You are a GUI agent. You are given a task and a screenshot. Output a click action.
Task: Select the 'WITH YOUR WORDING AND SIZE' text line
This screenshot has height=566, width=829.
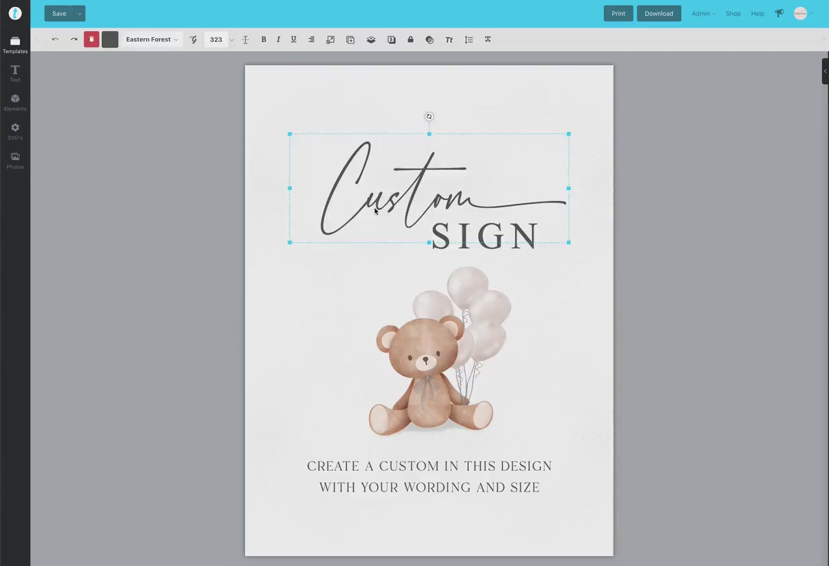(429, 488)
